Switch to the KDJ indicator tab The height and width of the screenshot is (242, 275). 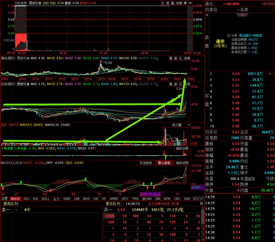pyautogui.click(x=26, y=199)
